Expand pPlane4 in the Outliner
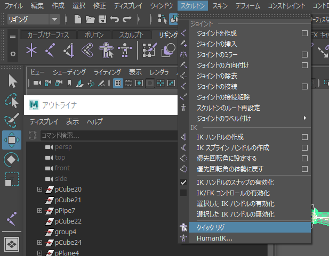The width and height of the screenshot is (329, 256). tap(39, 253)
